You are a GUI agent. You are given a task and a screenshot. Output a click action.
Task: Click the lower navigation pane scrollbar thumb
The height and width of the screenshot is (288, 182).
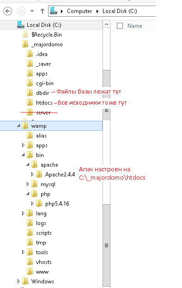click(x=107, y=245)
